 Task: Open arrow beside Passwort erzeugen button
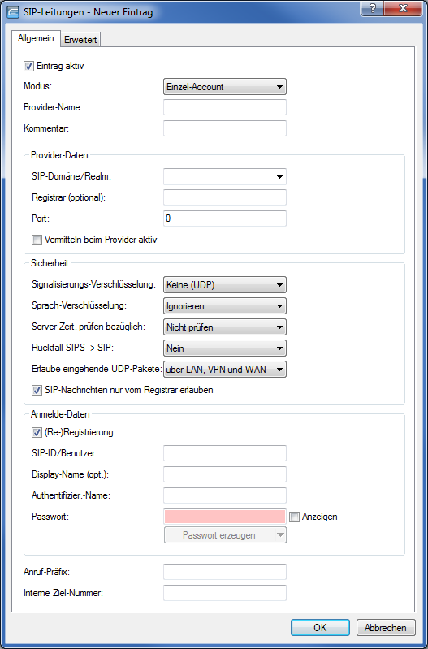pos(280,535)
